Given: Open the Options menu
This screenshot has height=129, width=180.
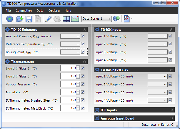Looking at the screenshot, I should point(54,11).
